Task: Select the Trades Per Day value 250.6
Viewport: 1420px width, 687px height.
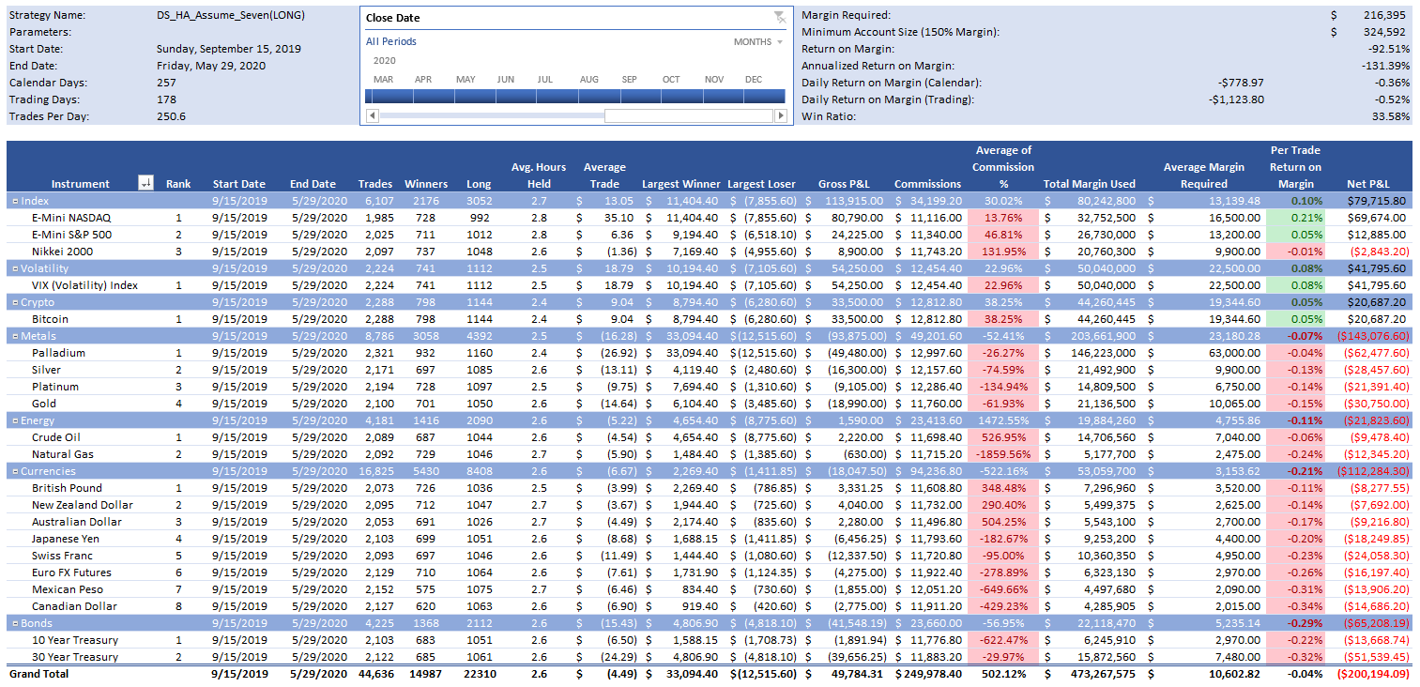Action: click(x=171, y=116)
